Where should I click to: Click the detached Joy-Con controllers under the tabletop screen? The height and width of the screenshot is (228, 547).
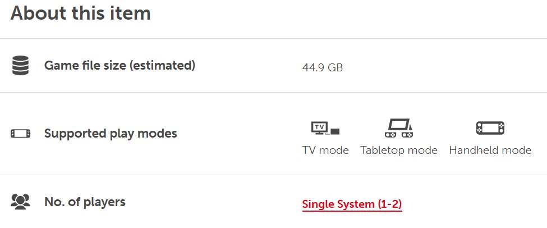[399, 134]
